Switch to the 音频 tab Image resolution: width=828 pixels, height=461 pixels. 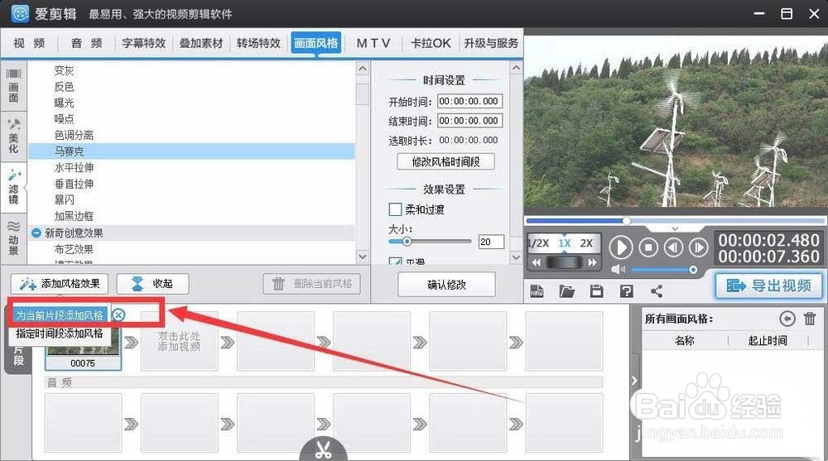click(87, 43)
